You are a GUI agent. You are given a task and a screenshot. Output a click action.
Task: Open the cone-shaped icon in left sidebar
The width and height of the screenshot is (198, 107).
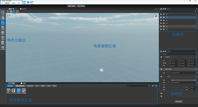3,17
